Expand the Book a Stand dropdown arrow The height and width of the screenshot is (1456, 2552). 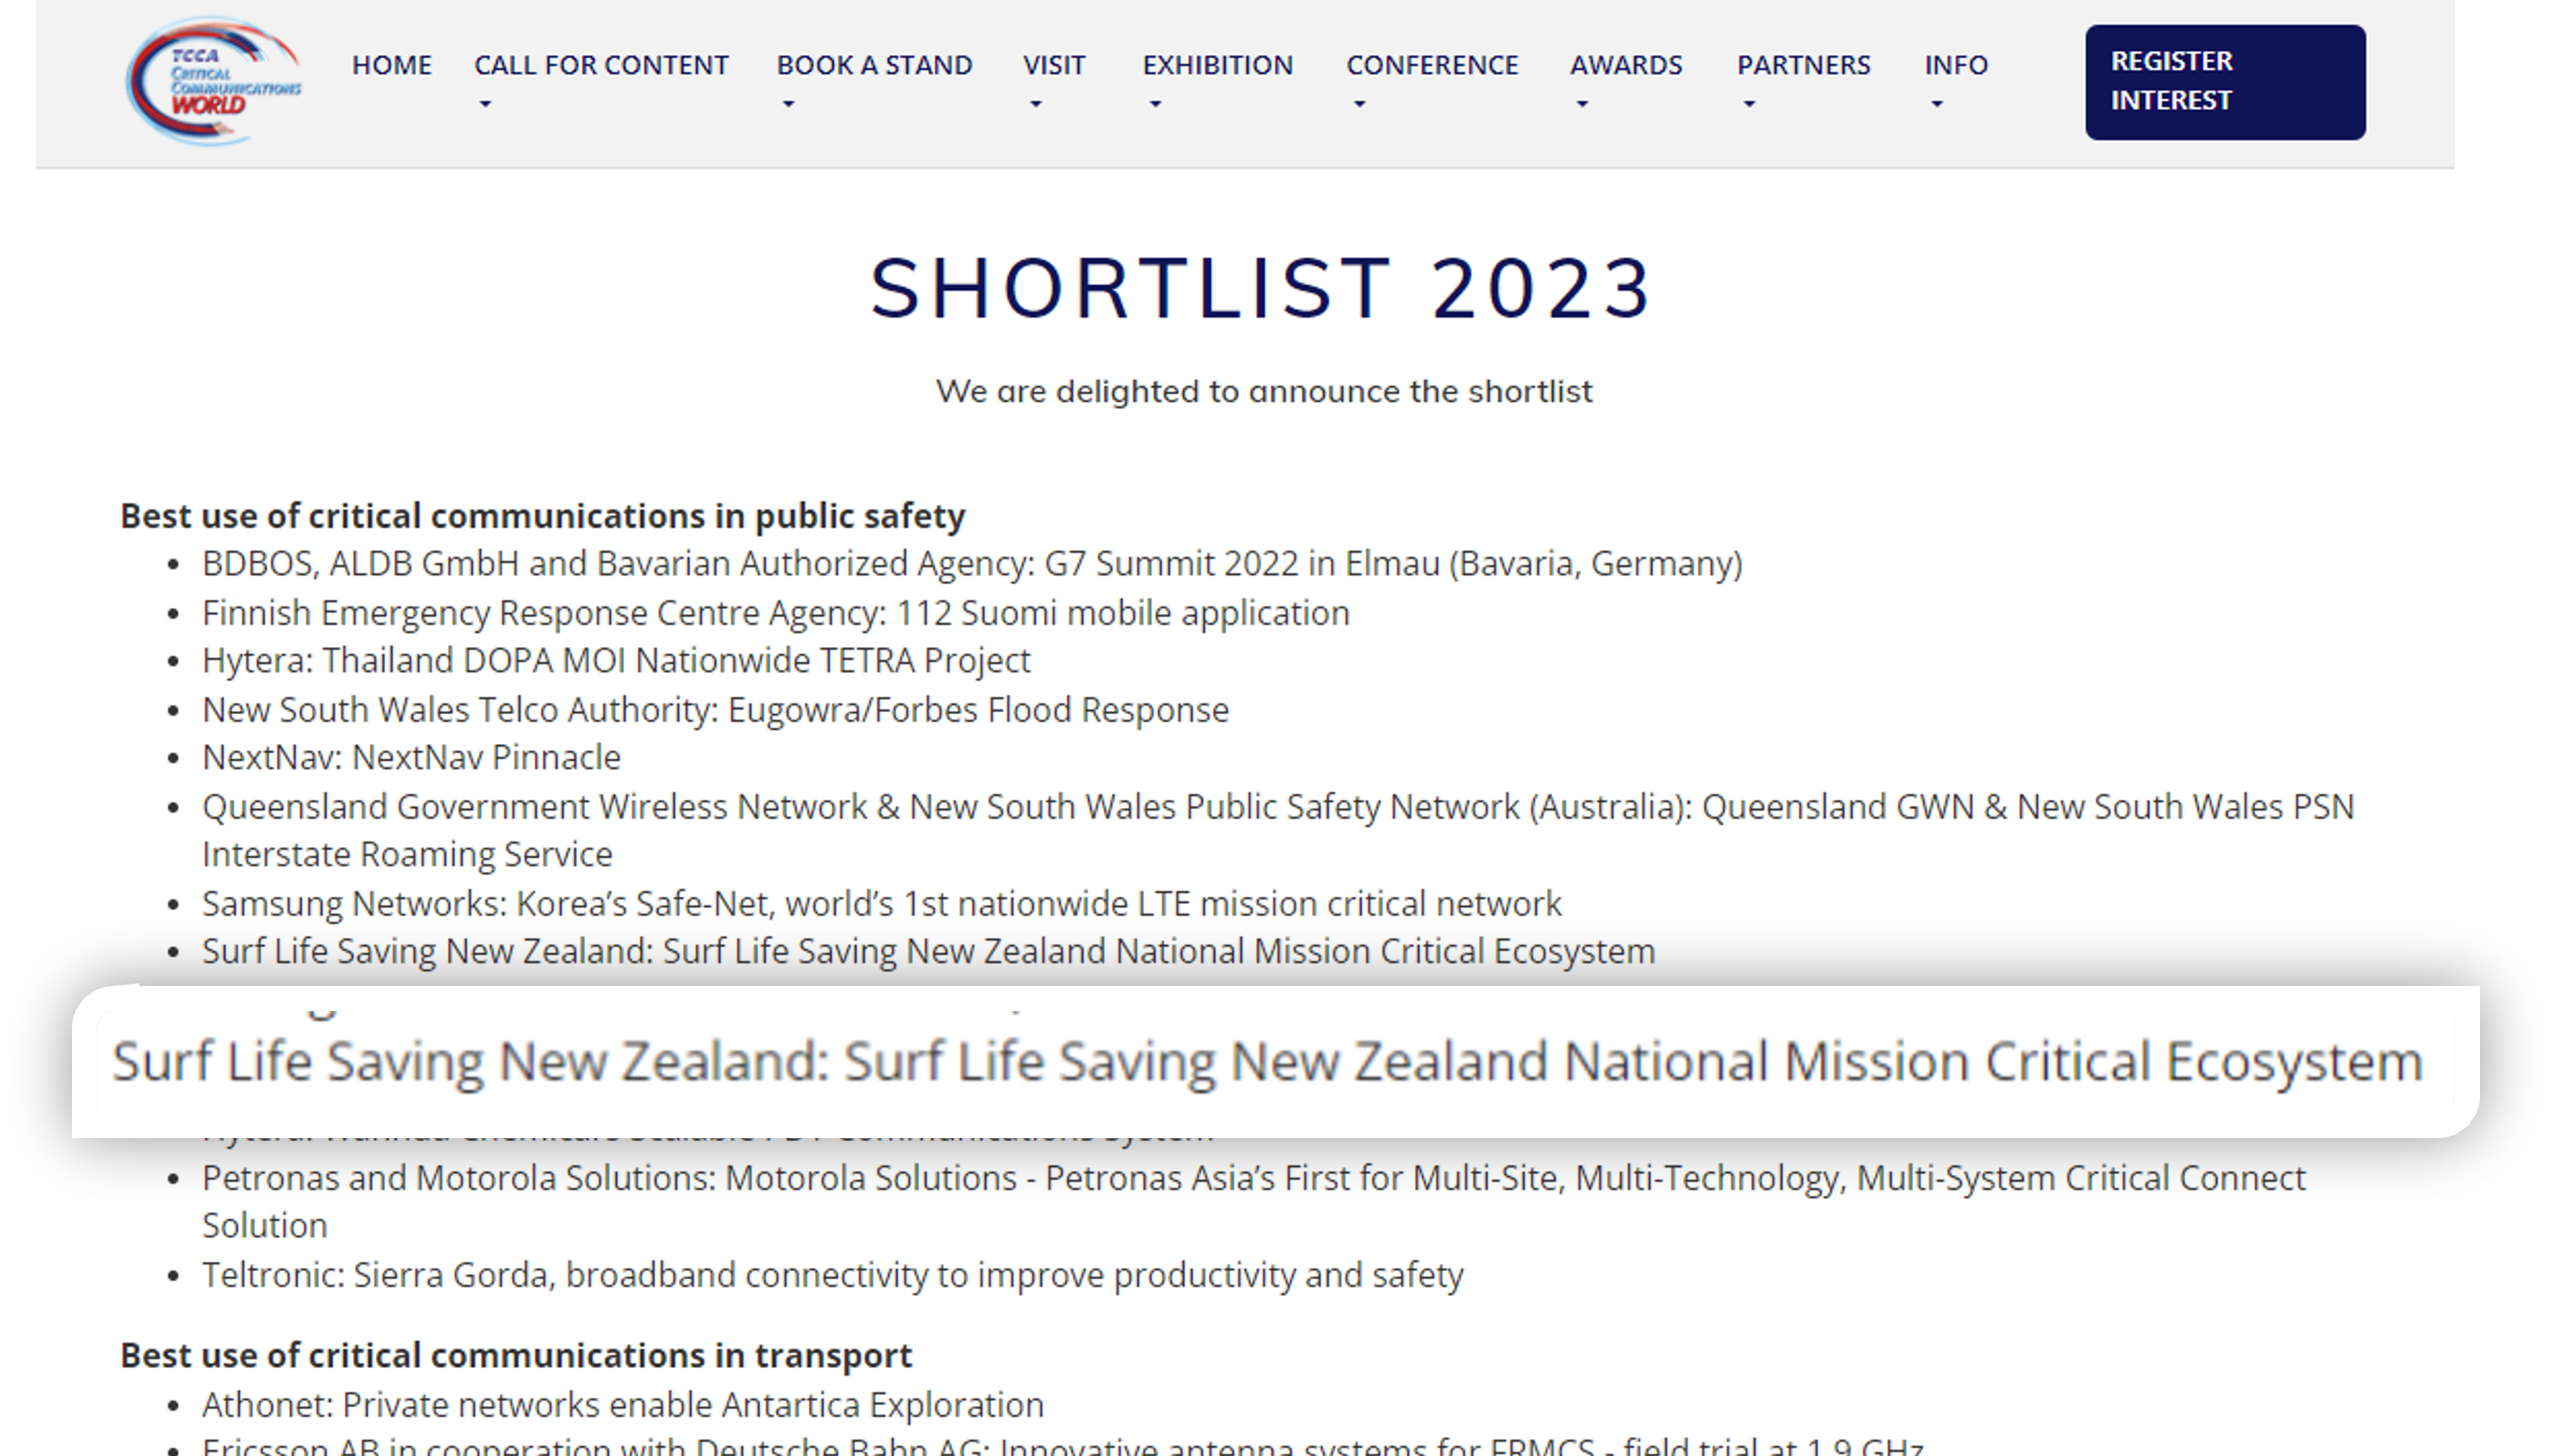point(789,104)
